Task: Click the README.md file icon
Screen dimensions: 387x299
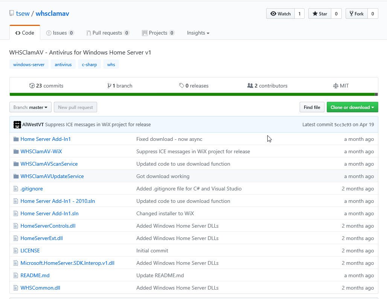Action: (x=15, y=275)
